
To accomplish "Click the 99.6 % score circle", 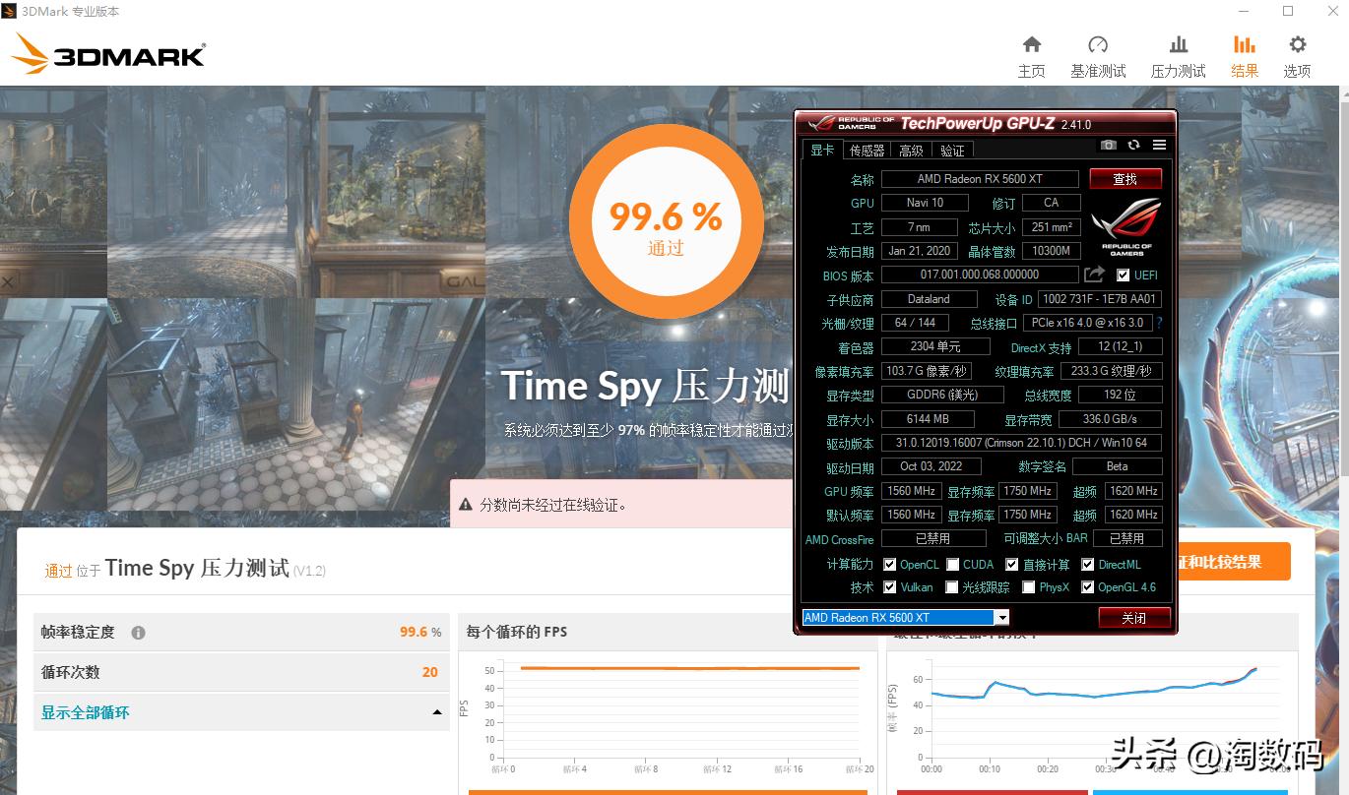I will [666, 219].
